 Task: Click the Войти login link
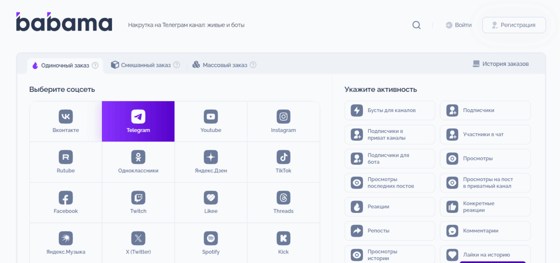tap(459, 25)
